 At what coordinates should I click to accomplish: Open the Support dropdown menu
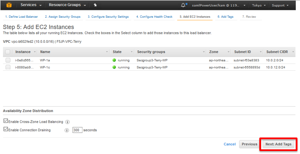tap(280, 5)
